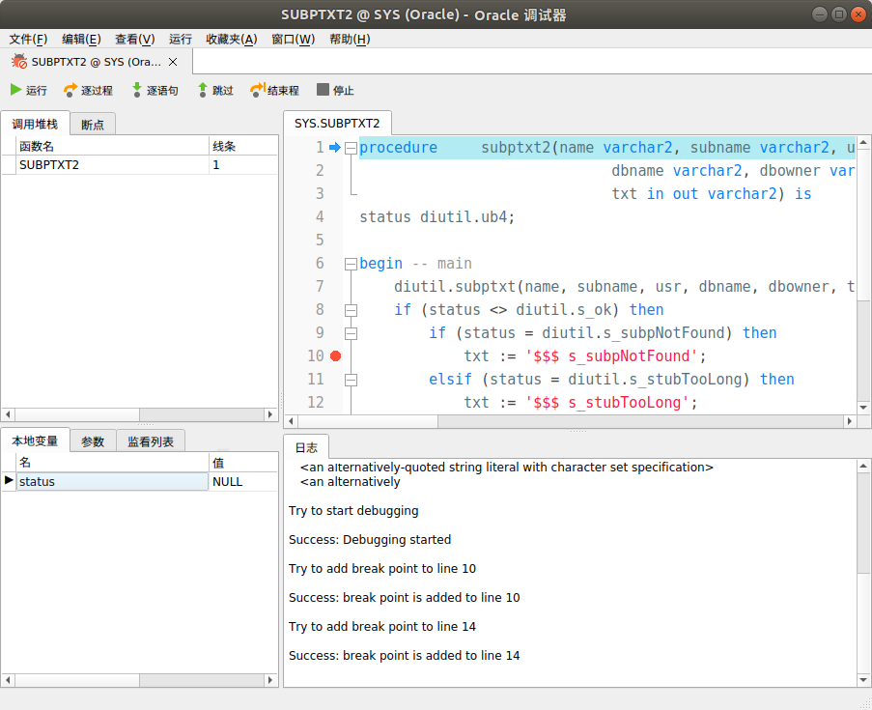The width and height of the screenshot is (872, 710).
Task: Click the code editor horizontal scrollbar thumb
Action: click(368, 421)
